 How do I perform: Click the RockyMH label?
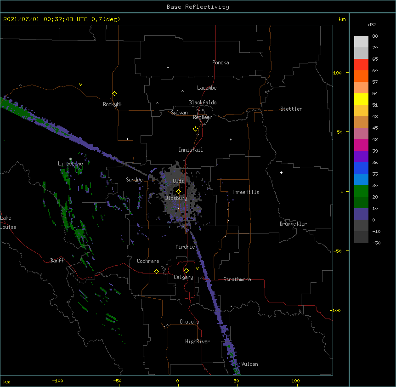[113, 104]
